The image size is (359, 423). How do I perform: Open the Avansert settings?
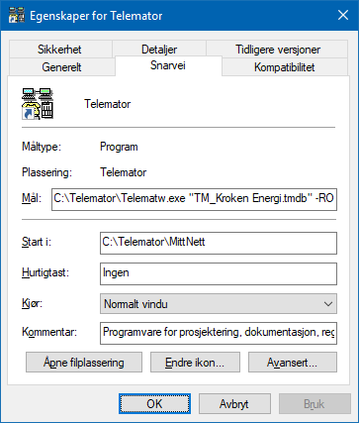(293, 363)
